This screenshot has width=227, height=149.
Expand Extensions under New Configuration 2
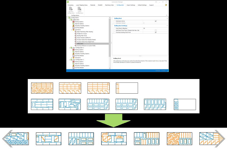(71, 57)
